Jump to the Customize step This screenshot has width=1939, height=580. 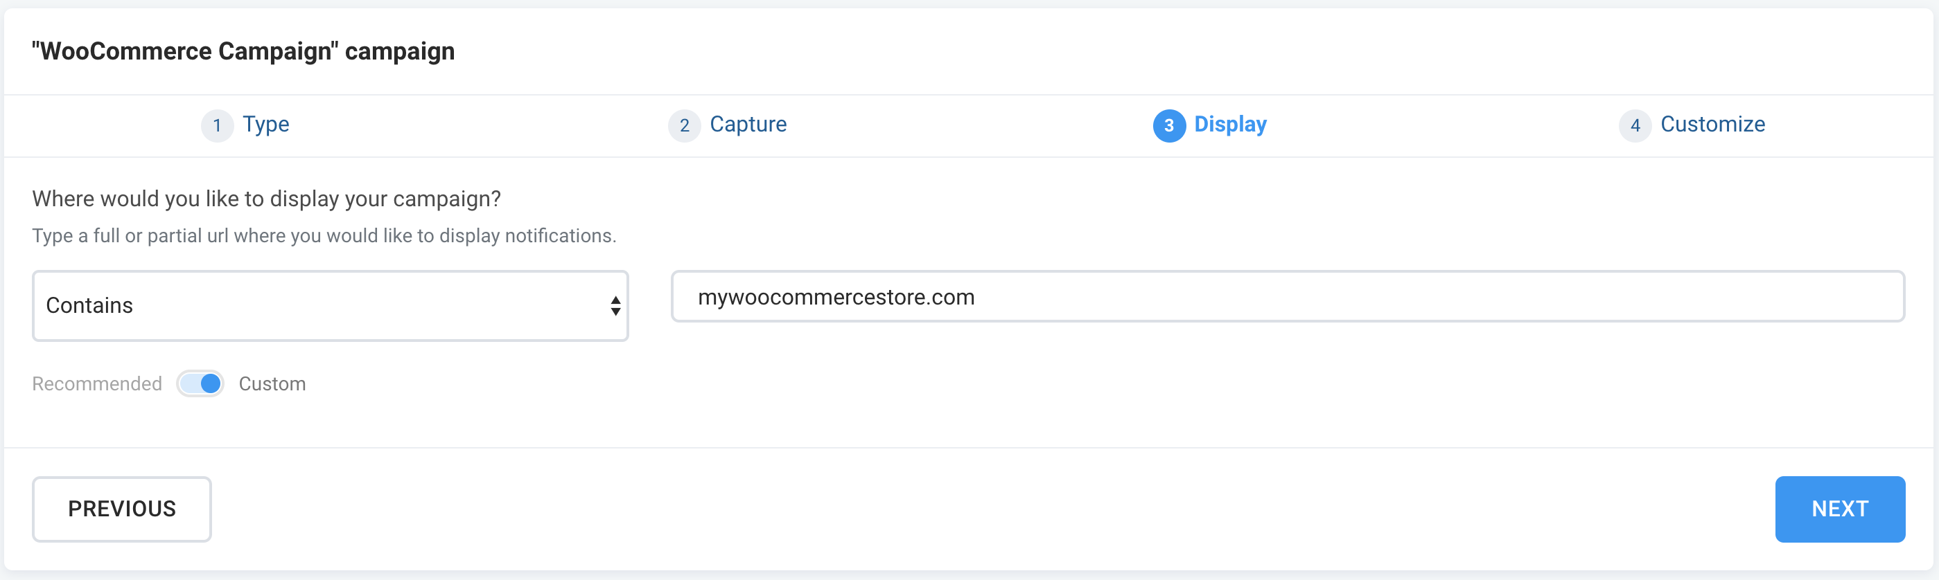click(1712, 124)
